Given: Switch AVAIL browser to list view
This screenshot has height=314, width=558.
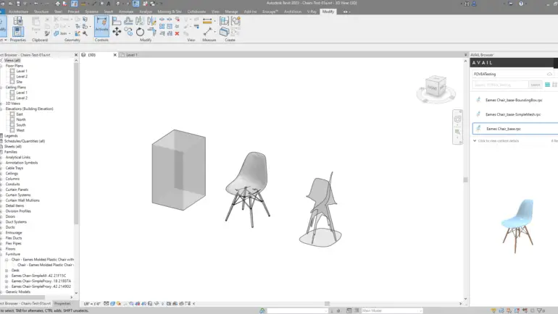Looking at the screenshot, I should pyautogui.click(x=547, y=85).
